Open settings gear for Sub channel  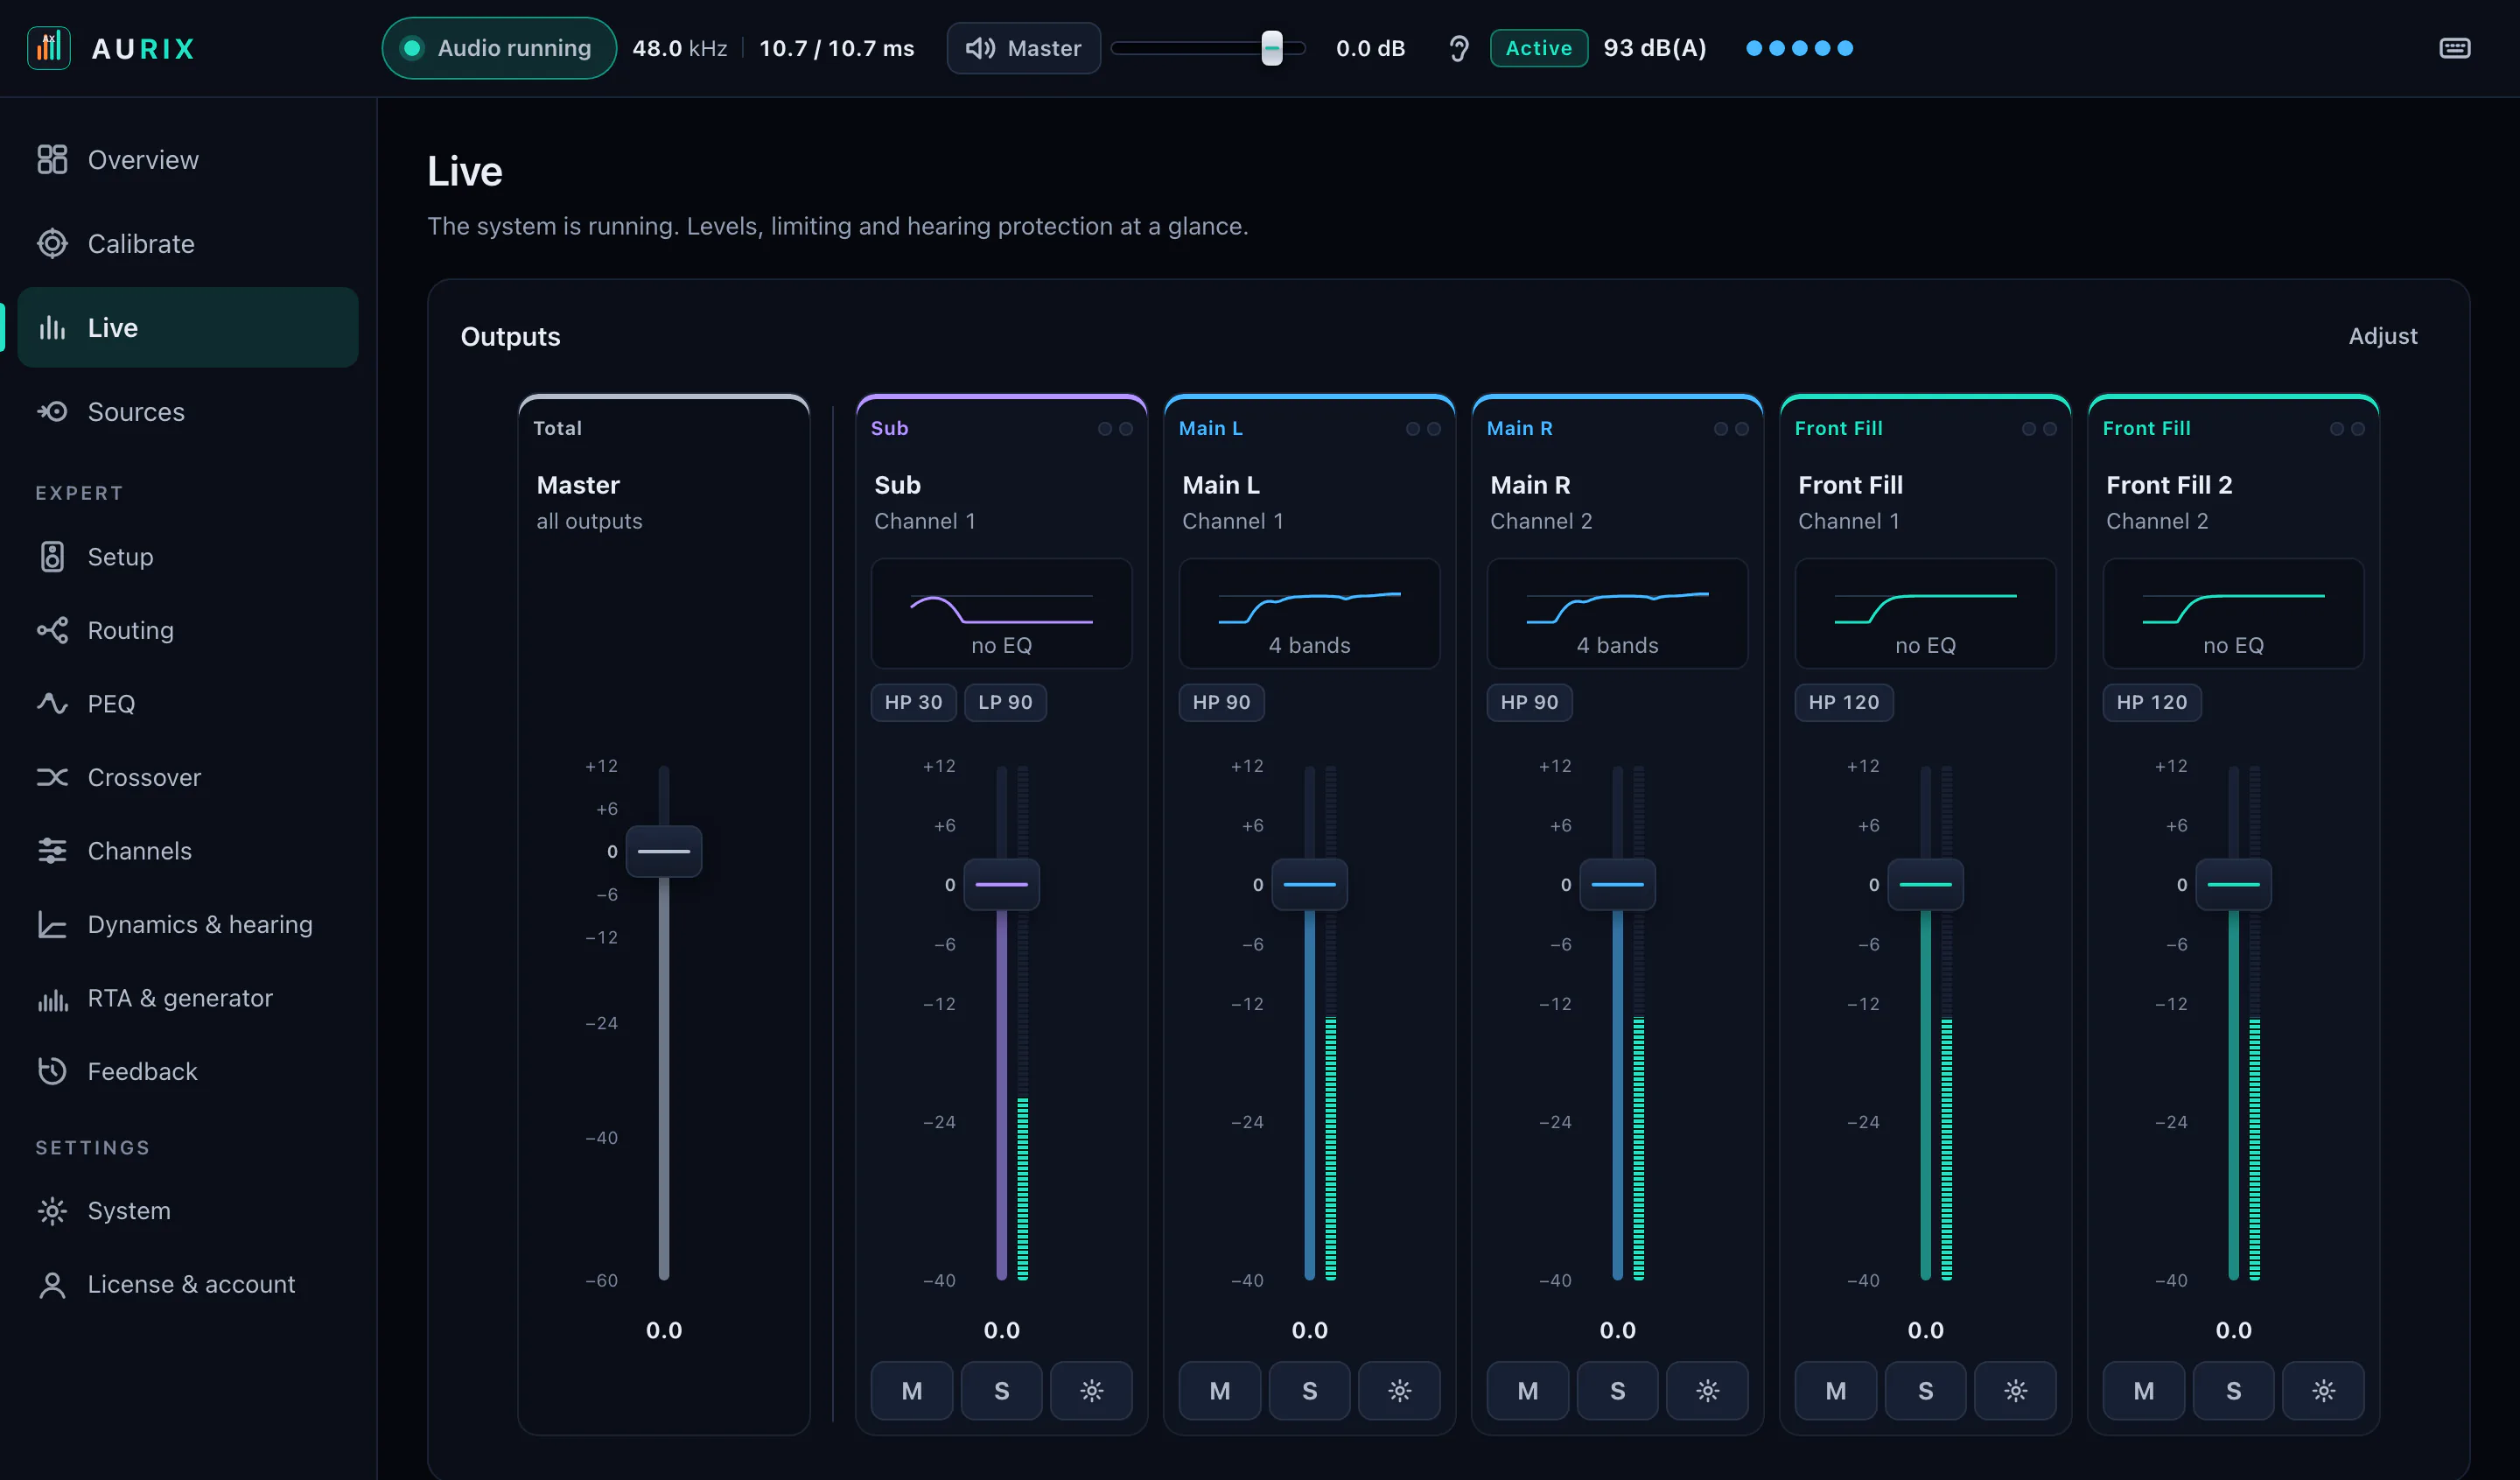tap(1091, 1390)
